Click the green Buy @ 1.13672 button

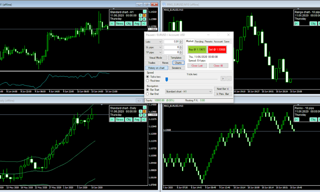click(197, 50)
